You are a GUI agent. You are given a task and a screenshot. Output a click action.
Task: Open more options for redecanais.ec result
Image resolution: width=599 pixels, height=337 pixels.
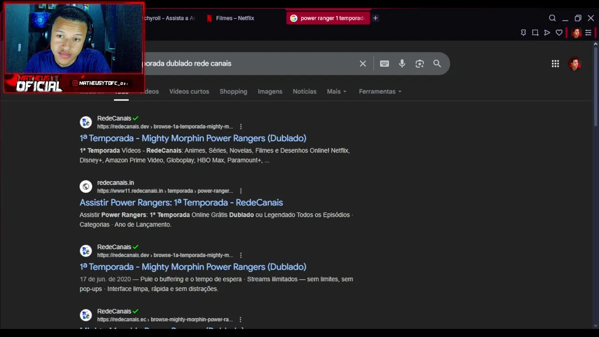point(240,320)
